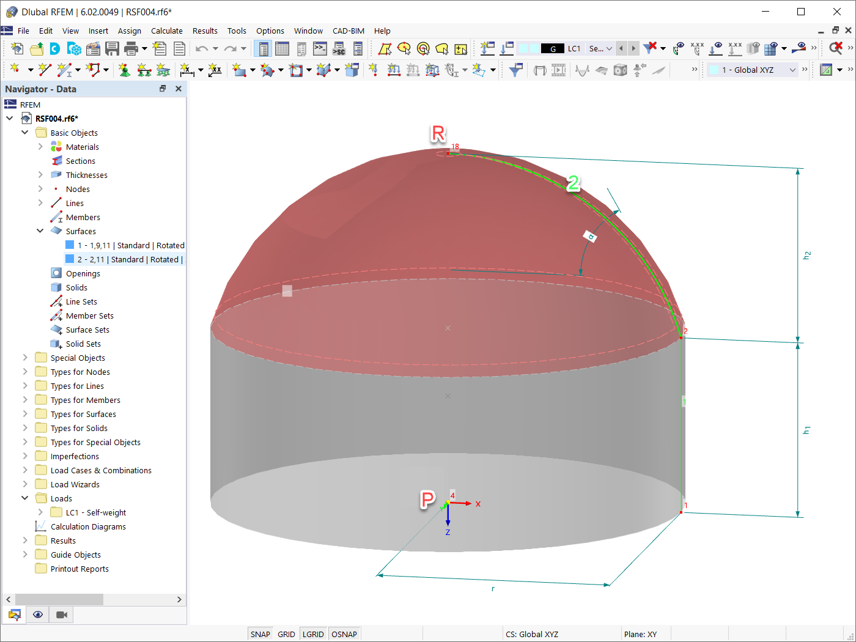
Task: Open the Printout Report icon
Action: tap(177, 48)
